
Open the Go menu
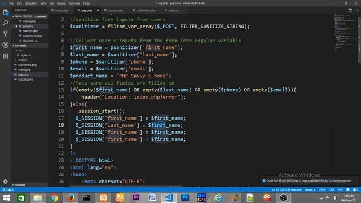pos(51,3)
